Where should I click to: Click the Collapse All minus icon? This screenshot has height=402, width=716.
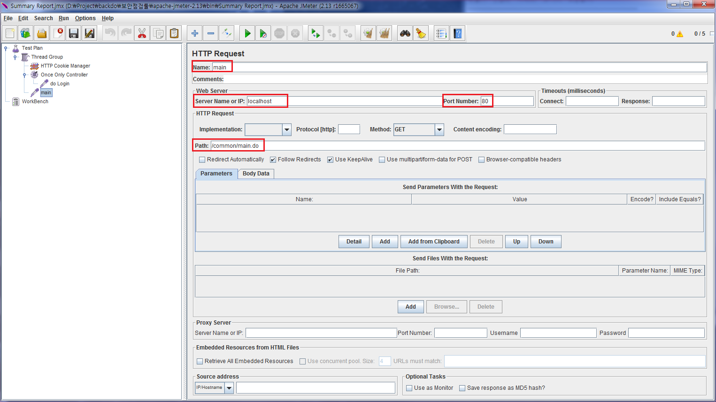point(211,33)
